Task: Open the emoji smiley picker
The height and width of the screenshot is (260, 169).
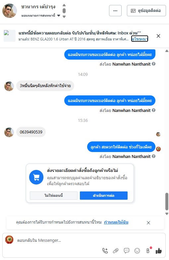Action: pos(137,251)
